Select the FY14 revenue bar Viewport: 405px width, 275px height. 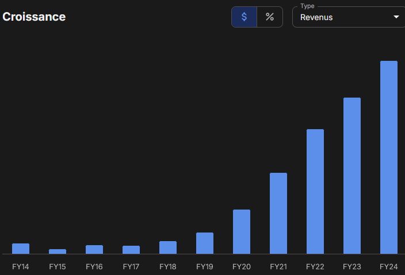click(x=21, y=249)
